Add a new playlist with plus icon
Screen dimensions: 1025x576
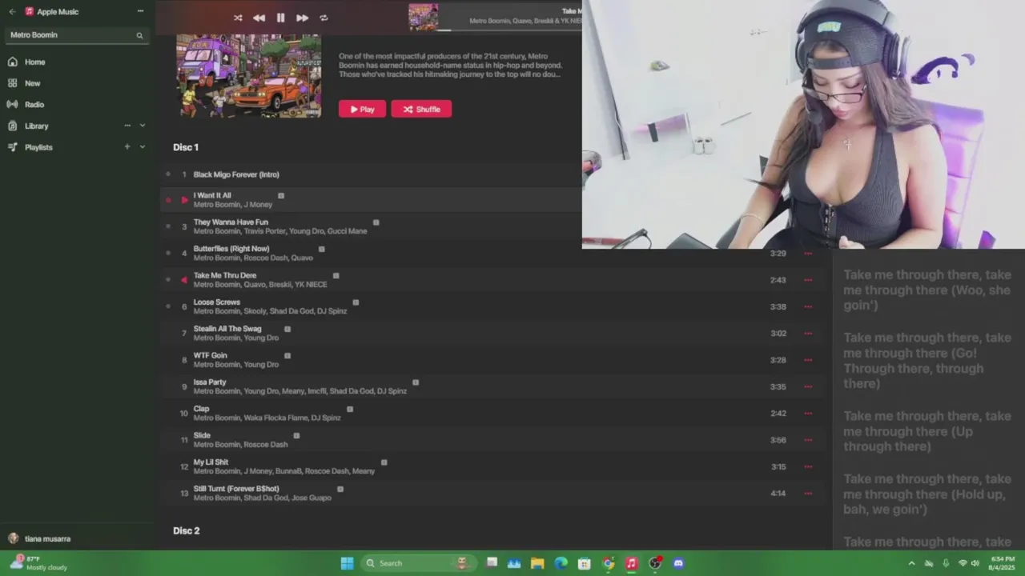[x=127, y=147]
